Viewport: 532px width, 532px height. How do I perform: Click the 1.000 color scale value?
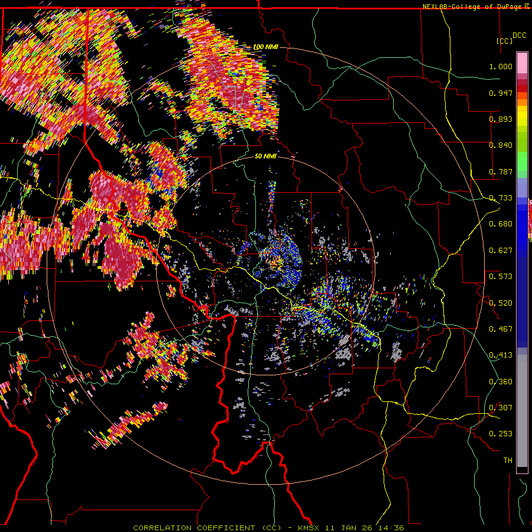(x=501, y=66)
